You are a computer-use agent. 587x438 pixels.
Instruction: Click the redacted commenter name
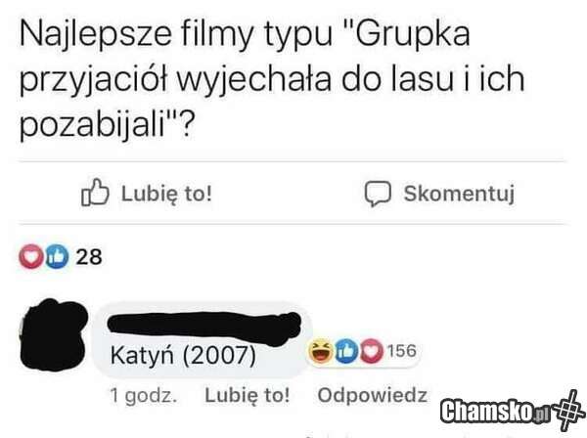204,328
